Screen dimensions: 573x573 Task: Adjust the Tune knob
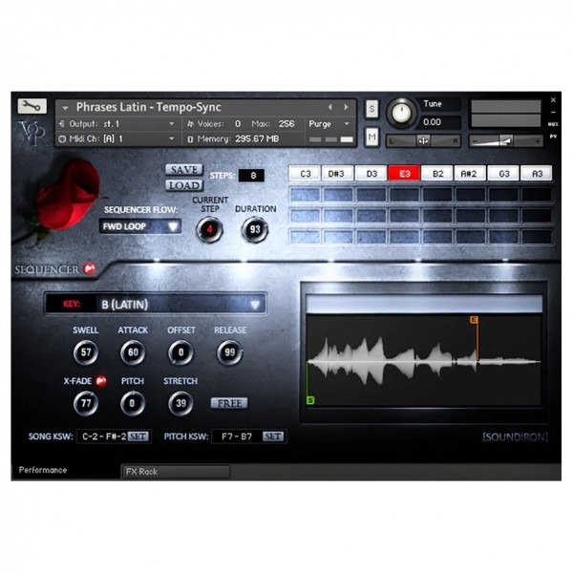(401, 112)
